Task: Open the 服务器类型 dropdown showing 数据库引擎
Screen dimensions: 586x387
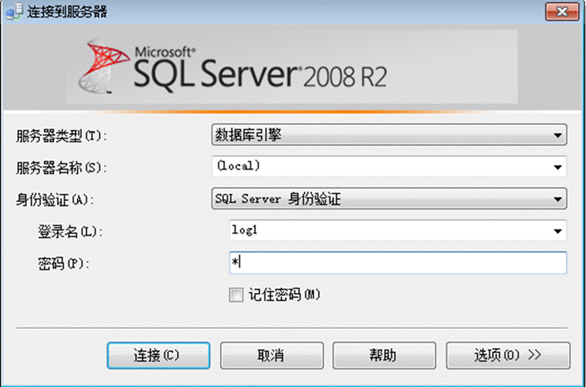Action: 389,135
